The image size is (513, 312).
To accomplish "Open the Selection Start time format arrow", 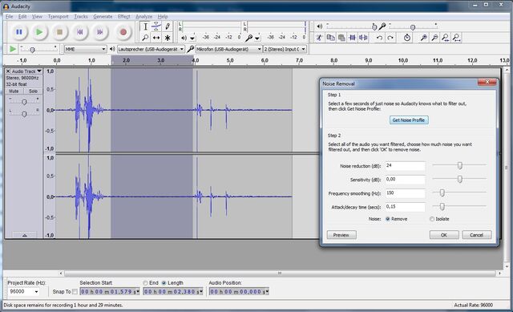I will tap(138, 291).
